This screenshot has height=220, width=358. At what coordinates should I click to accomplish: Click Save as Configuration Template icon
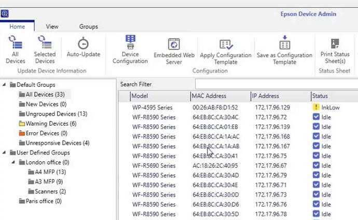click(x=285, y=43)
